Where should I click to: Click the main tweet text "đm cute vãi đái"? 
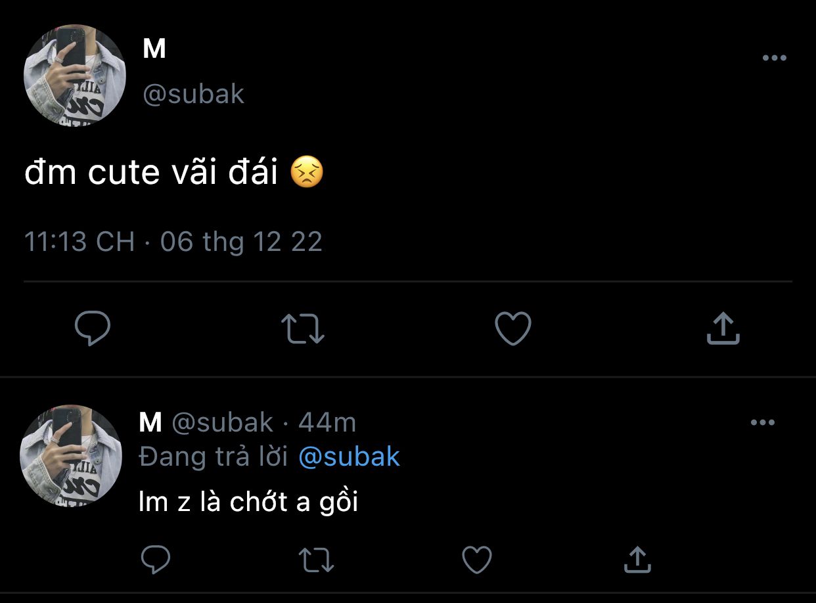(151, 173)
